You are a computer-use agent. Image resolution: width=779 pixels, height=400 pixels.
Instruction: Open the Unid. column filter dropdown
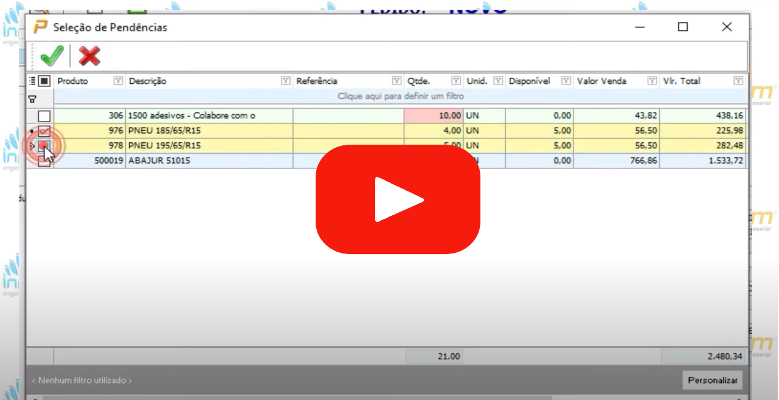pos(498,81)
